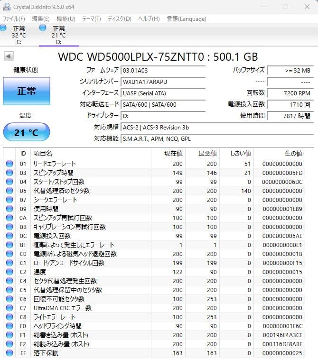Click the status icon for ID 09 使用時間 row

tap(9, 209)
